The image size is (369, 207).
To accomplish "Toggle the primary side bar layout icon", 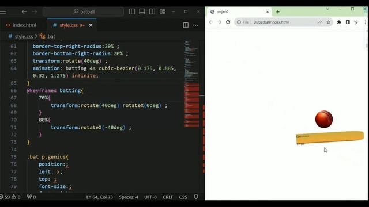I will click(x=132, y=11).
